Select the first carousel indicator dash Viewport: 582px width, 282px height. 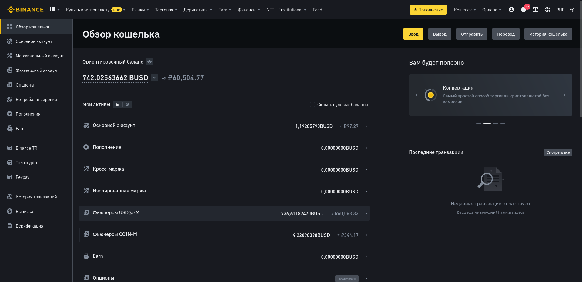(x=479, y=124)
